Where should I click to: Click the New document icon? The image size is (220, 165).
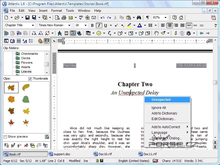[6, 18]
